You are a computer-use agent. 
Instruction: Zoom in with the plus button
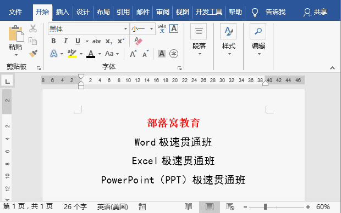point(308,207)
